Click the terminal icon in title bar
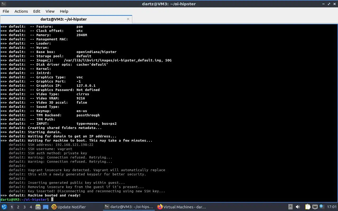 (x=3, y=4)
